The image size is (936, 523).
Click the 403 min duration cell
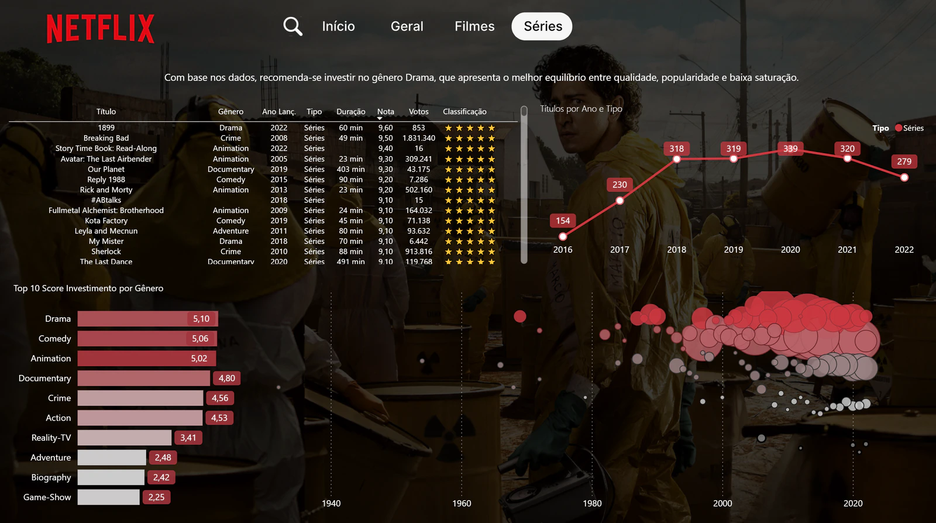350,170
